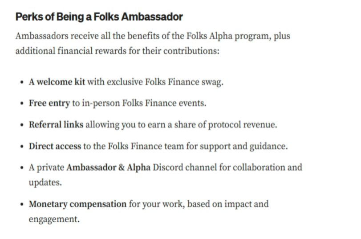Click the 'Perks of Being a Folks Ambassador' heading

pyautogui.click(x=99, y=17)
